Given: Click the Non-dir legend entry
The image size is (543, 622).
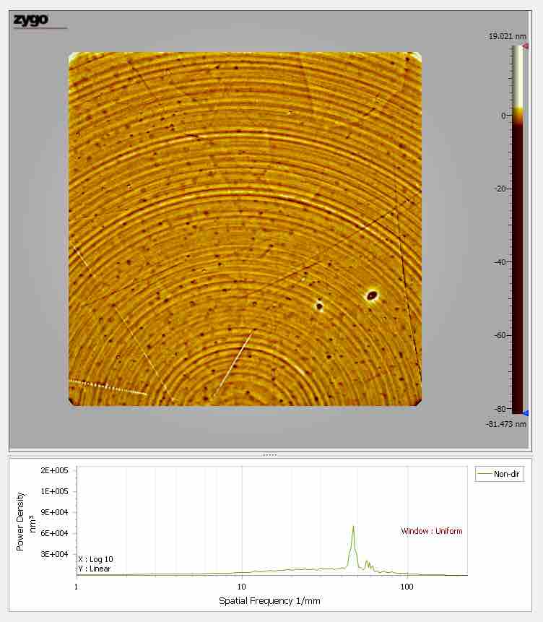Looking at the screenshot, I should pos(500,475).
